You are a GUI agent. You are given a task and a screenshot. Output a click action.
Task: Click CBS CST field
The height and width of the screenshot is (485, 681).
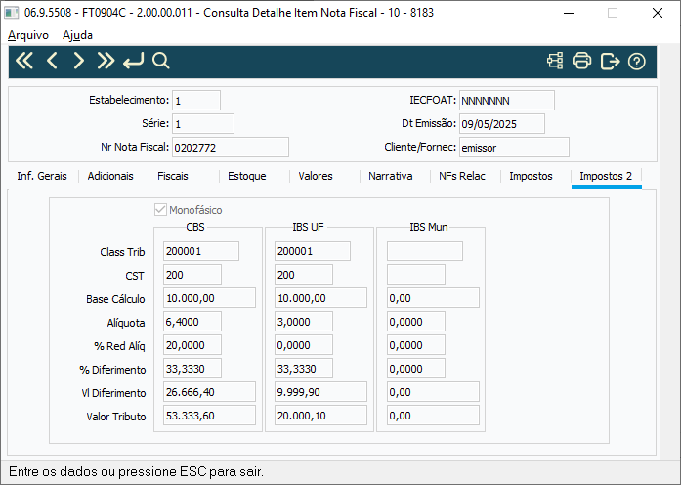(x=192, y=275)
